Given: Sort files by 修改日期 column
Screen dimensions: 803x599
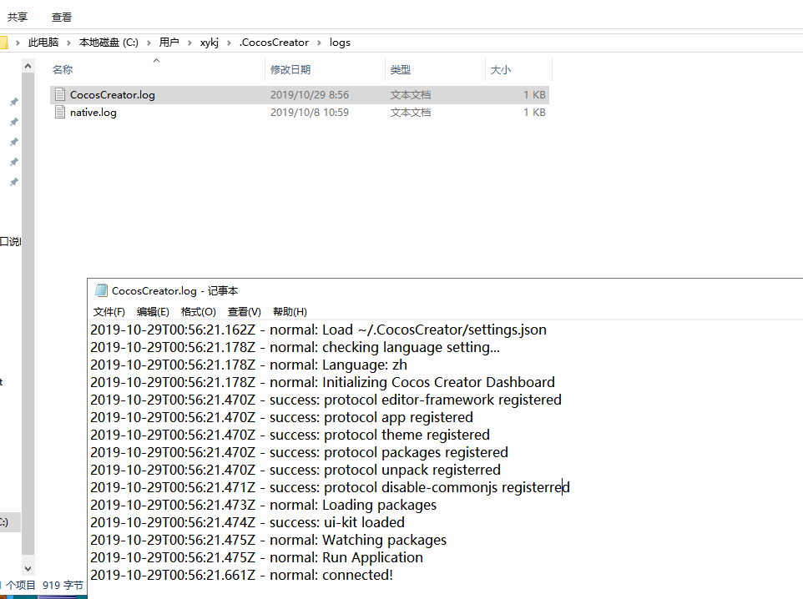Looking at the screenshot, I should (290, 69).
